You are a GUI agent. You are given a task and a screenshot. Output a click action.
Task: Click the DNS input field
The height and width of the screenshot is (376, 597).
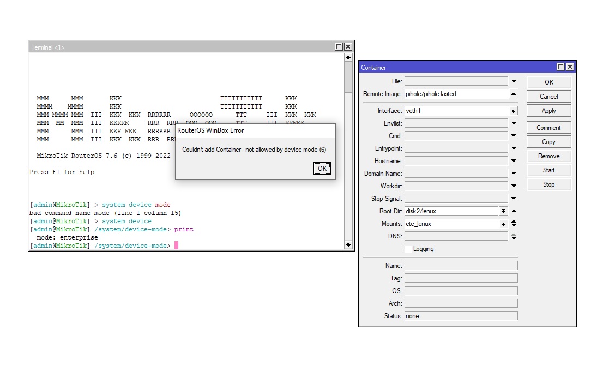tap(456, 236)
